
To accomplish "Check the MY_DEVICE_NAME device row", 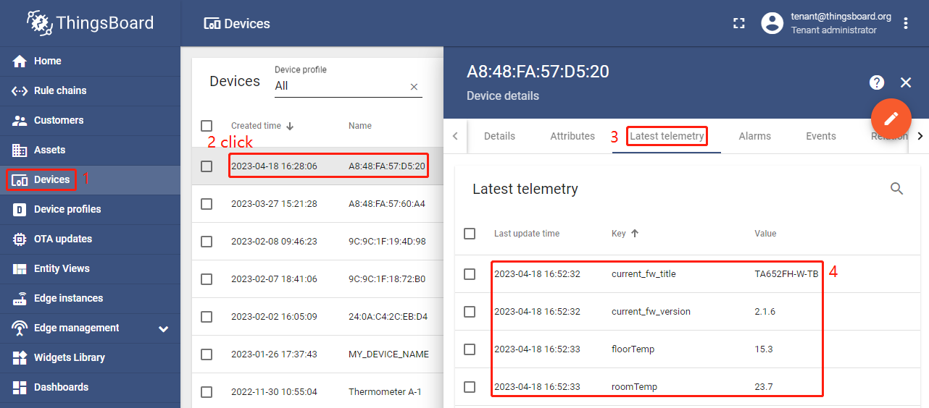I will click(x=207, y=354).
